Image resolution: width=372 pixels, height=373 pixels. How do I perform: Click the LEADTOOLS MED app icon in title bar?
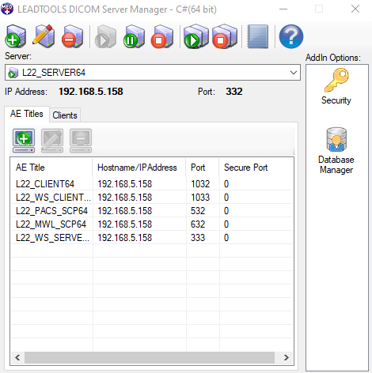point(7,9)
